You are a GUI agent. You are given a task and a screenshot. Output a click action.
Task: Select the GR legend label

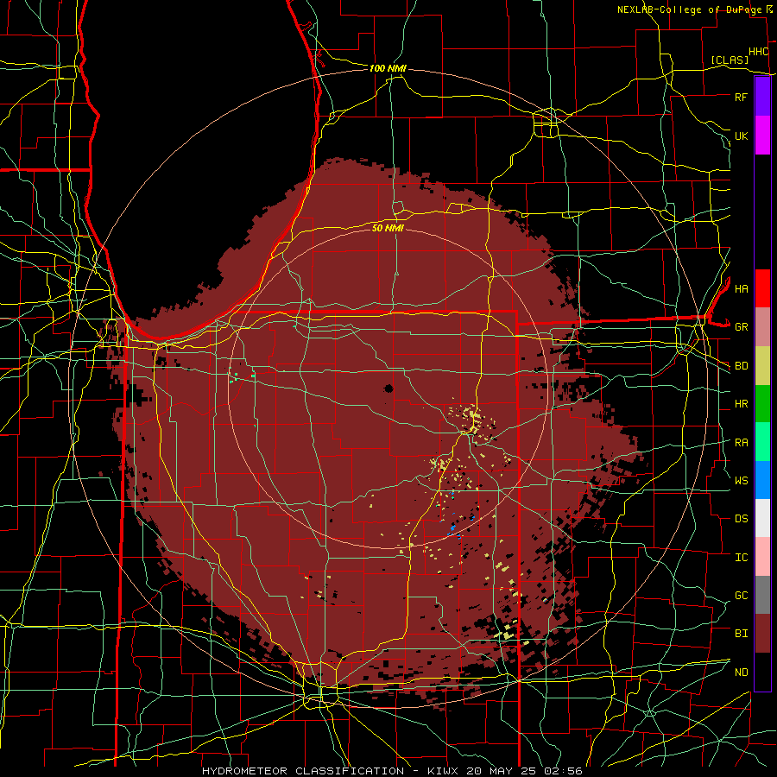coord(741,327)
